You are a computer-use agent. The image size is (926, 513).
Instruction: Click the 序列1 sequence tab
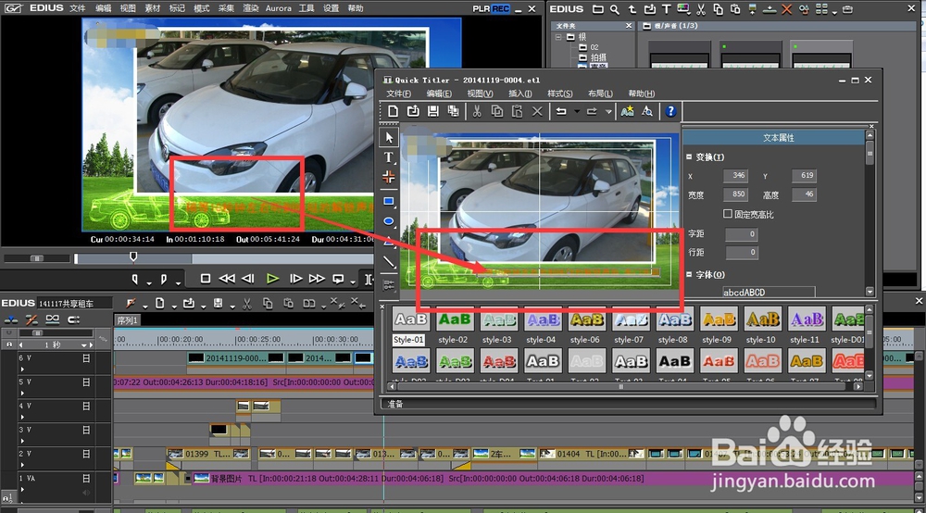pos(128,320)
